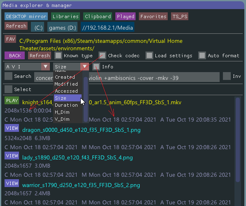Open the A V I type dropdown arrow
Image resolution: width=246 pixels, height=206 pixels.
(x=45, y=67)
